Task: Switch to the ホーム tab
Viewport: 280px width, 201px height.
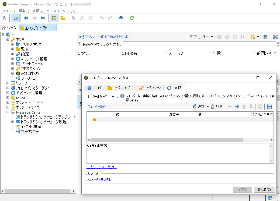Action: pyautogui.click(x=9, y=28)
